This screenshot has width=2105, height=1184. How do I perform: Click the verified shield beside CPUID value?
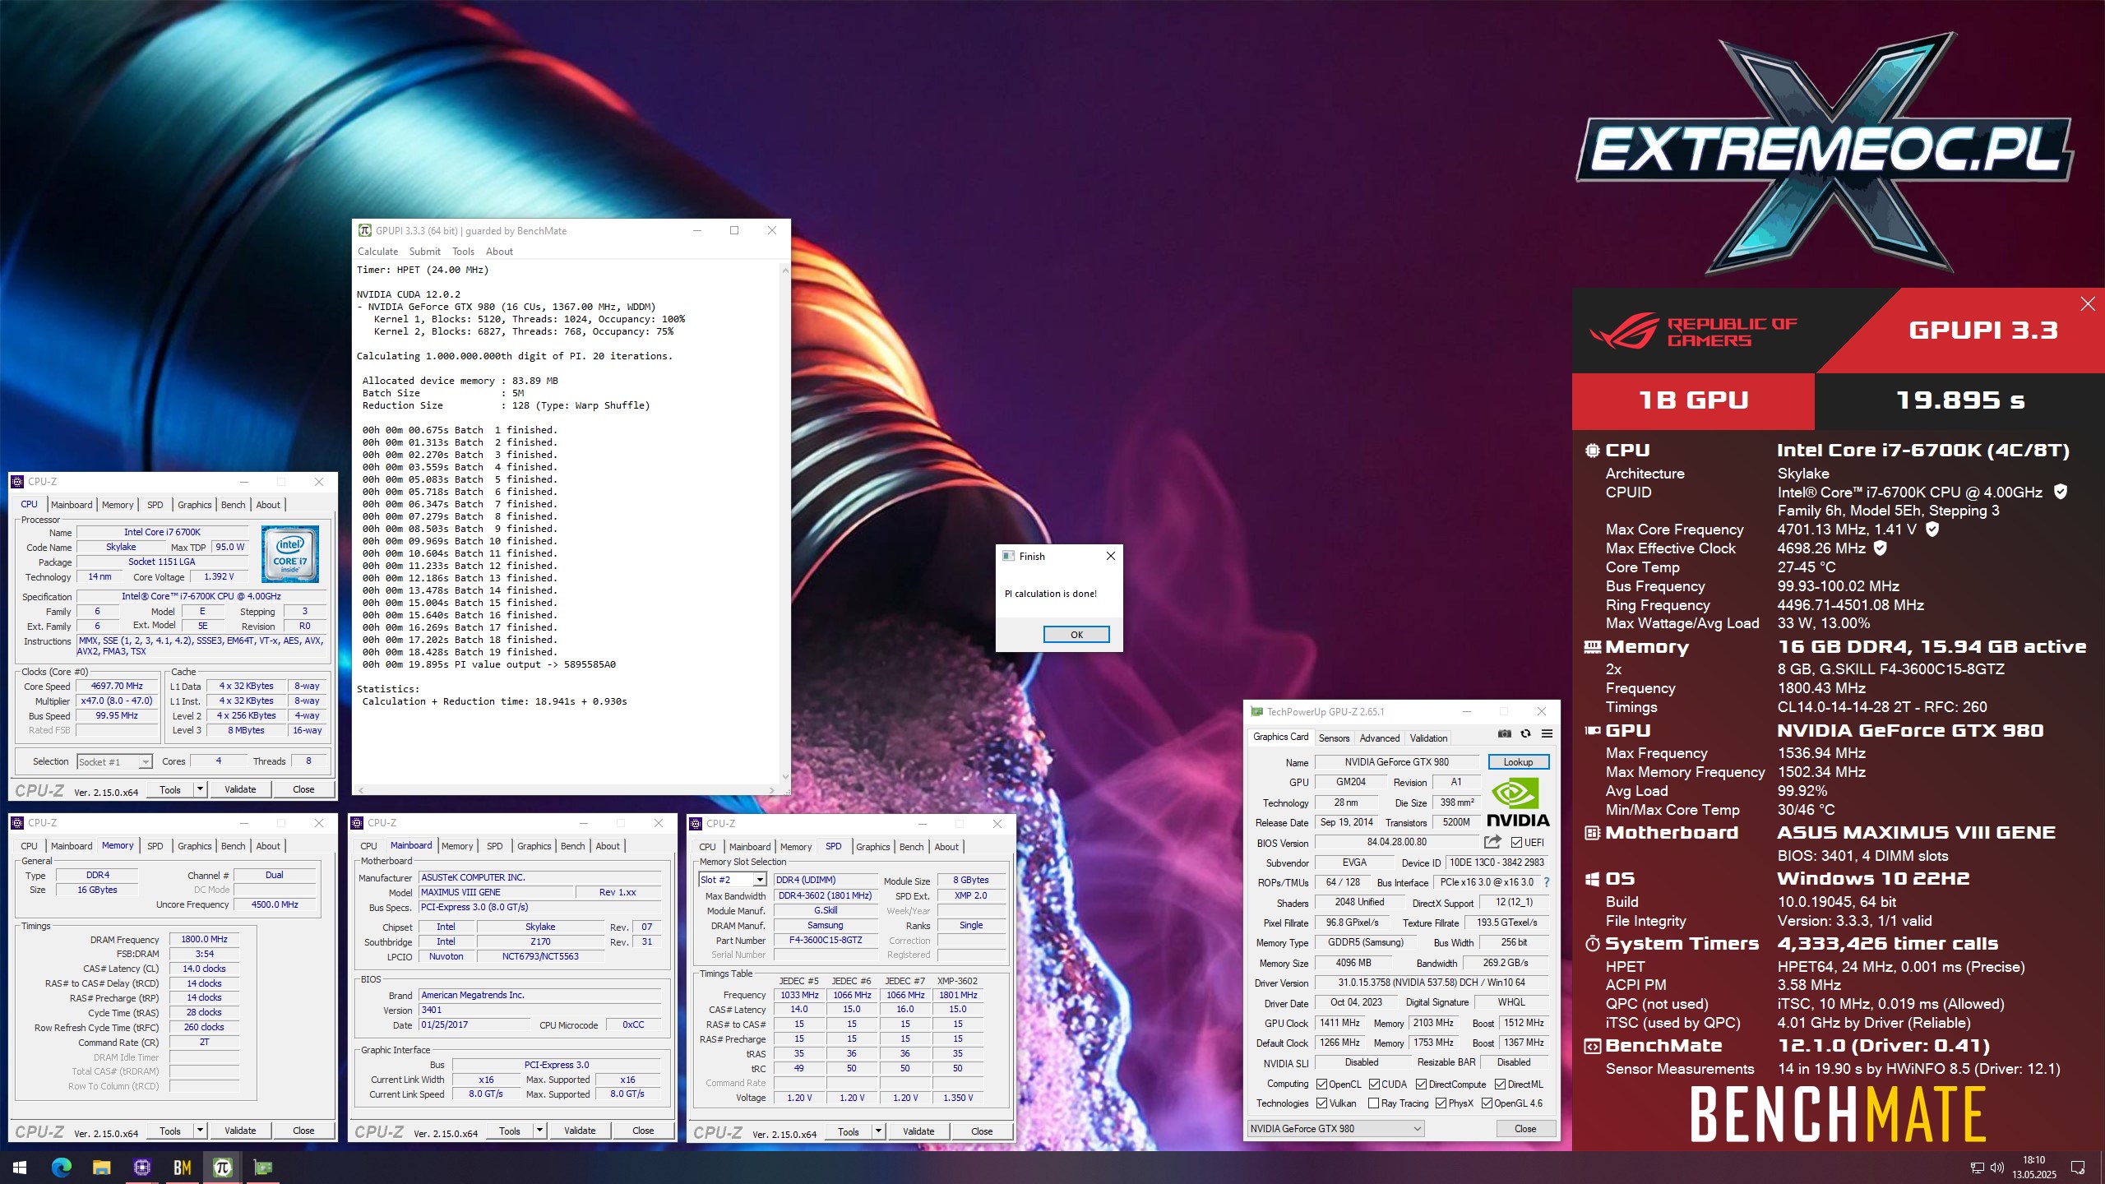[x=2061, y=492]
